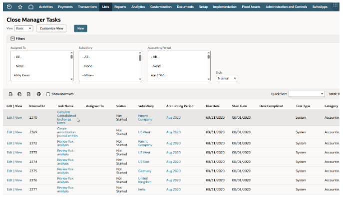Open the Fixed Assets menu

251,7
